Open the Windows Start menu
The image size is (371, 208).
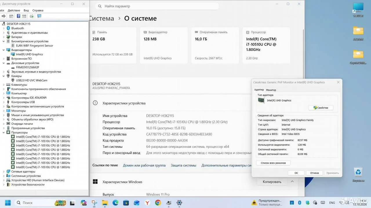(8, 203)
